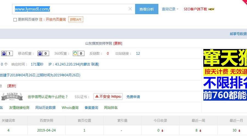Click the Baidu weight paw badge

tap(7, 53)
